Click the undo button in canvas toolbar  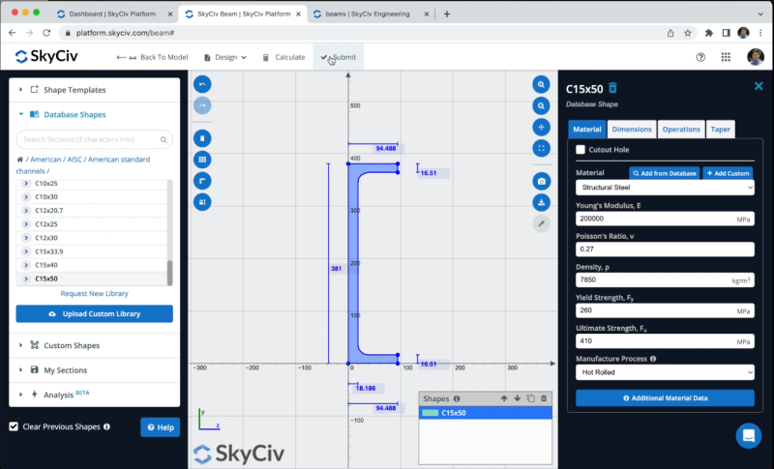[x=202, y=84]
